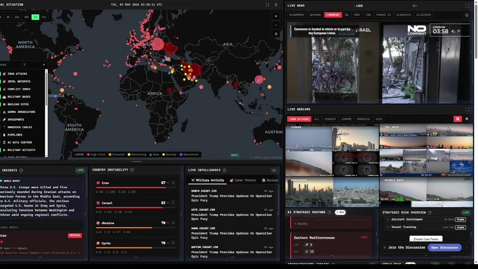This screenshot has height=269, width=478.
Task: Enable Aircraft Enrichment feed
Action: [460, 219]
